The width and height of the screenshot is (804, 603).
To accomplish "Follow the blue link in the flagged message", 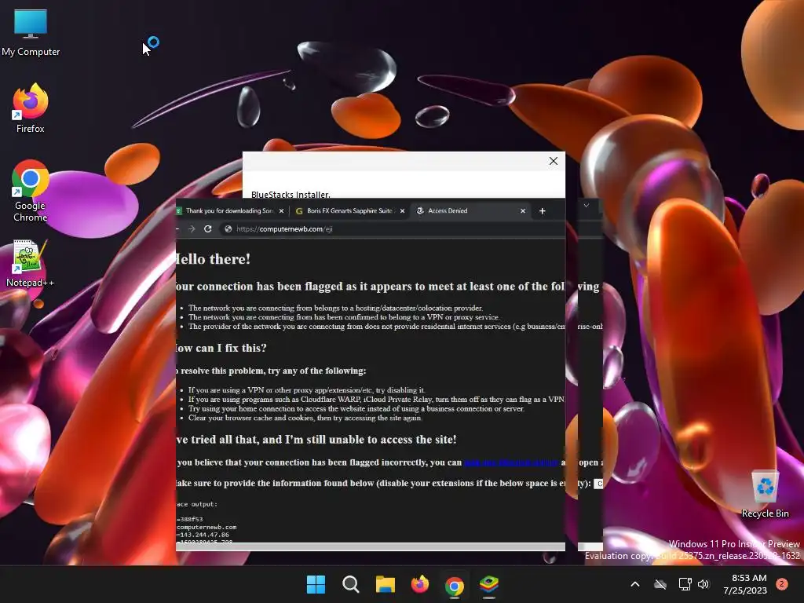I will click(x=510, y=462).
